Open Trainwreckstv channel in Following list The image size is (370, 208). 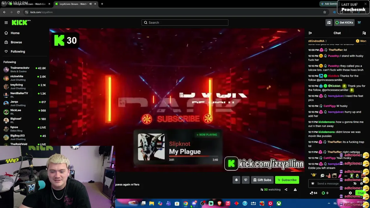(25, 70)
